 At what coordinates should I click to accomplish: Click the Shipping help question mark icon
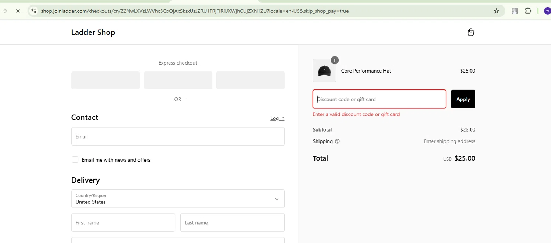pos(337,141)
